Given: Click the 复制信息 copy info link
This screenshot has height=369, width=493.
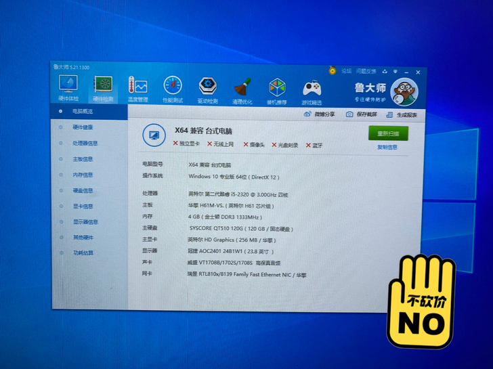Looking at the screenshot, I should coord(387,147).
